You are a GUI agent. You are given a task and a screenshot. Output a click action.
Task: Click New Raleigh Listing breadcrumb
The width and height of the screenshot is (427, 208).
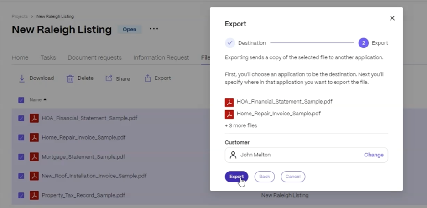55,16
